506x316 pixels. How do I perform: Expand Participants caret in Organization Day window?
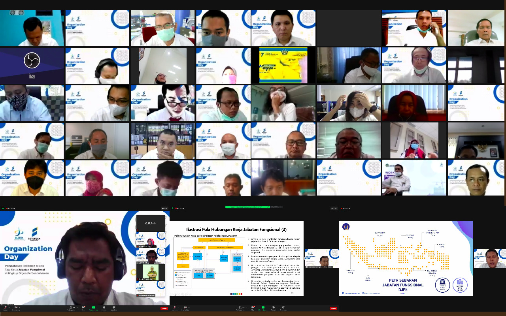tap(77, 307)
